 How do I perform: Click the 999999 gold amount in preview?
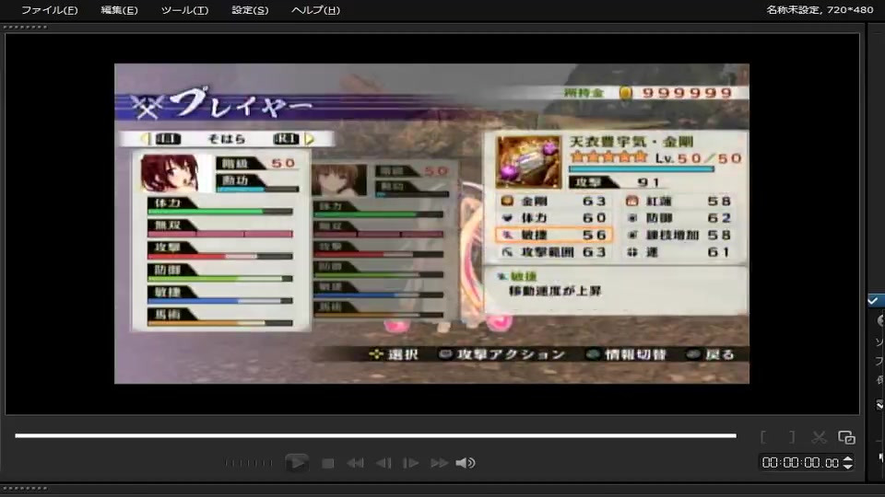[687, 93]
